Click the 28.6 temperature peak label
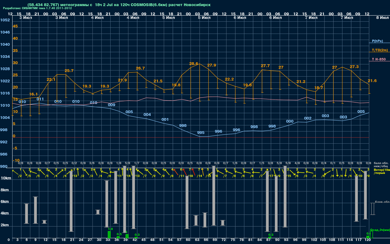Image resolution: width=390 pixels, height=244 pixels. [194, 64]
